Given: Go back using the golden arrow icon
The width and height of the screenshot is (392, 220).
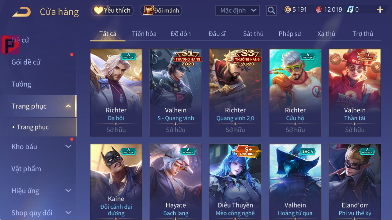Looking at the screenshot, I should (x=21, y=12).
